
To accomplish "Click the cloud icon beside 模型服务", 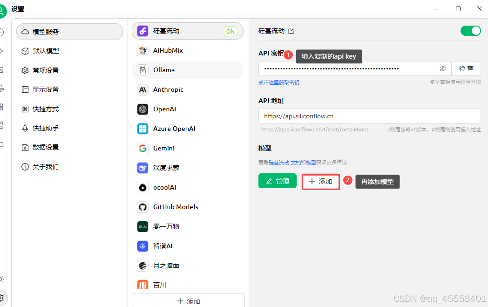I will (25, 32).
